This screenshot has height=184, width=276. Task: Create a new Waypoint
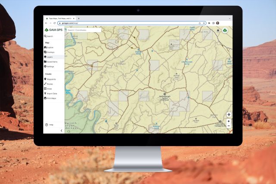point(51,79)
